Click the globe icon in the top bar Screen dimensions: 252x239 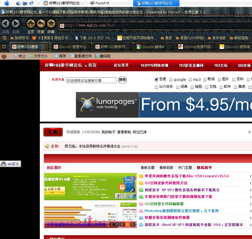31,3
